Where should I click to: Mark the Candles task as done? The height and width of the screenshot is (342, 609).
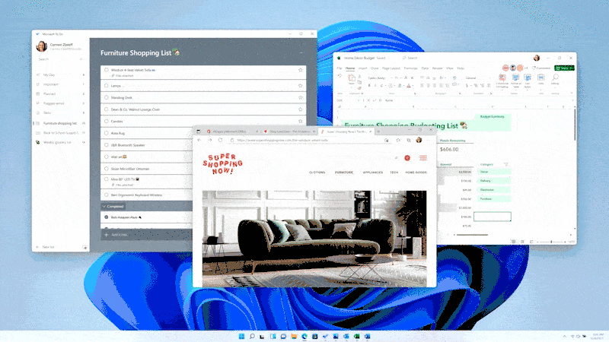pos(107,121)
